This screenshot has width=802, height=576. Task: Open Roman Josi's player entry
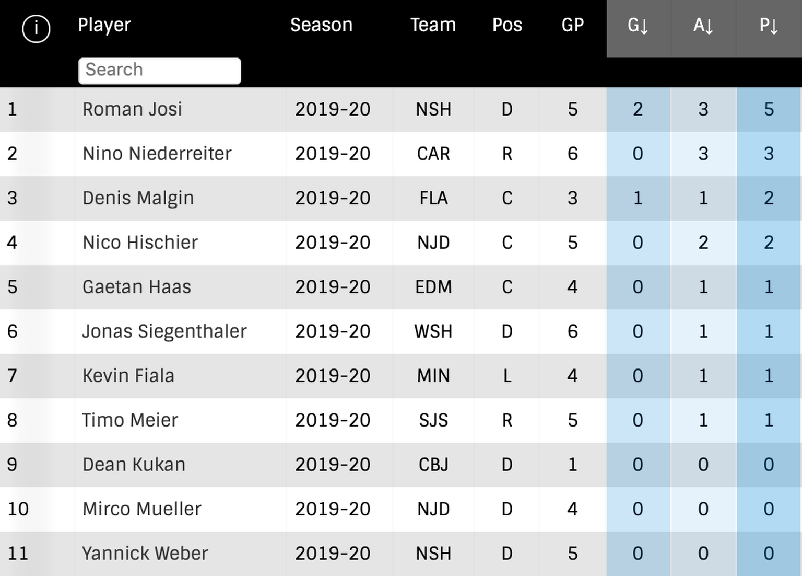click(132, 109)
